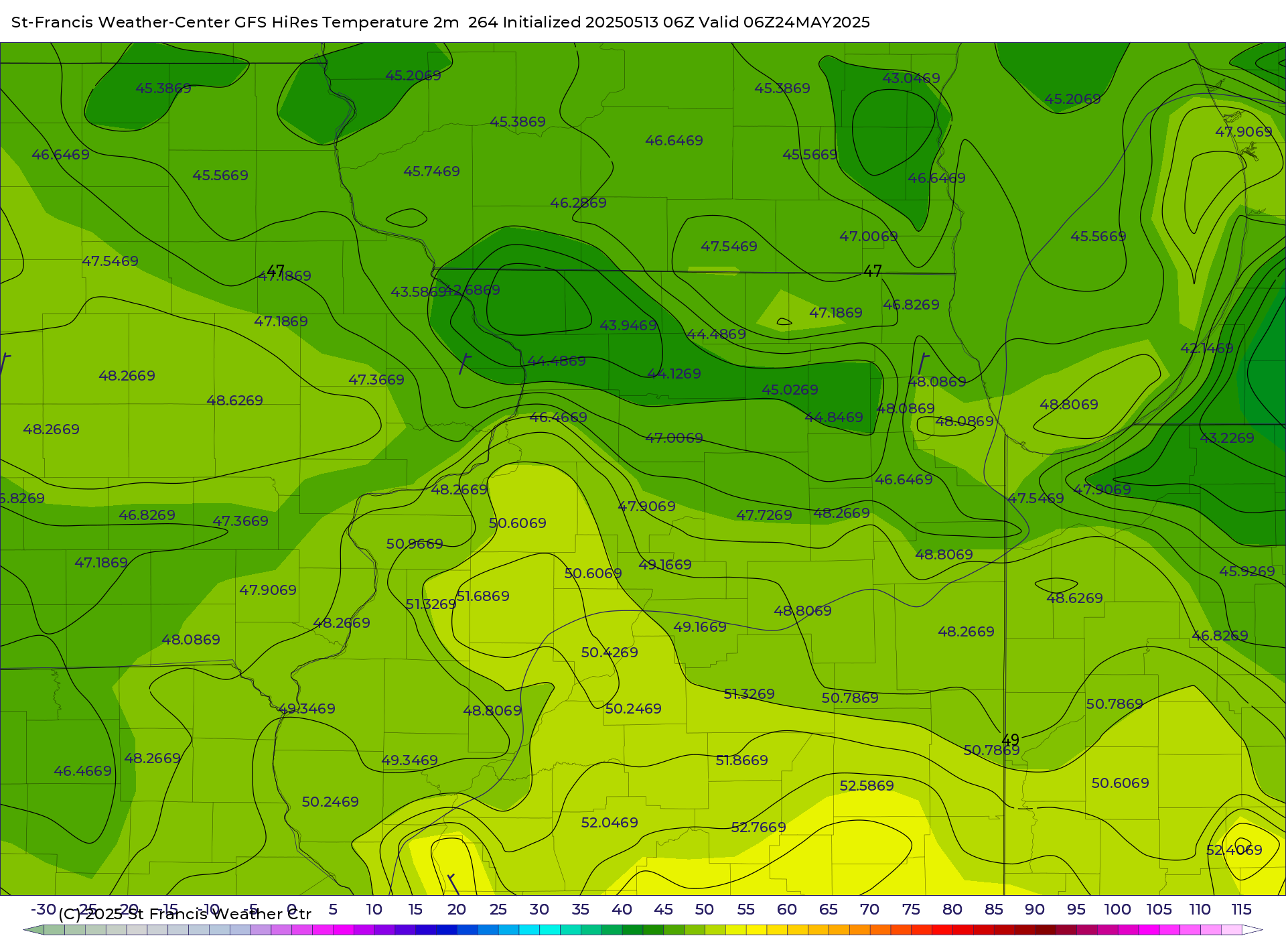Pick the red colorbar swatch right of 80
Image resolution: width=1286 pixels, height=938 pixels.
pyautogui.click(x=962, y=930)
